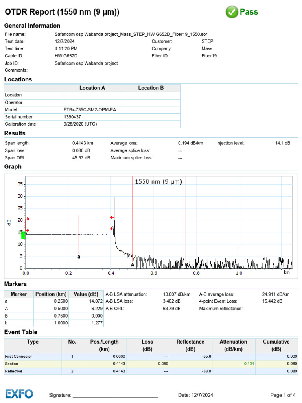This screenshot has height=403, width=302.
Task: Click the Fiber ID value Fiber19
Action: coord(209,56)
